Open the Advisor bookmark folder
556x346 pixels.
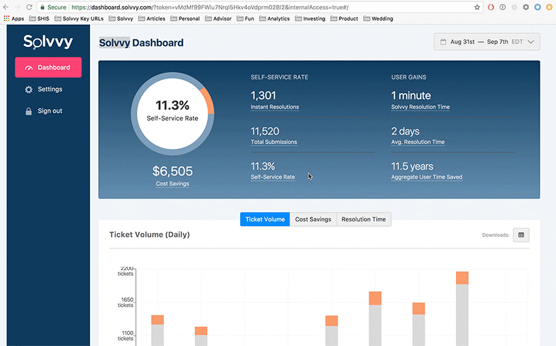point(218,18)
